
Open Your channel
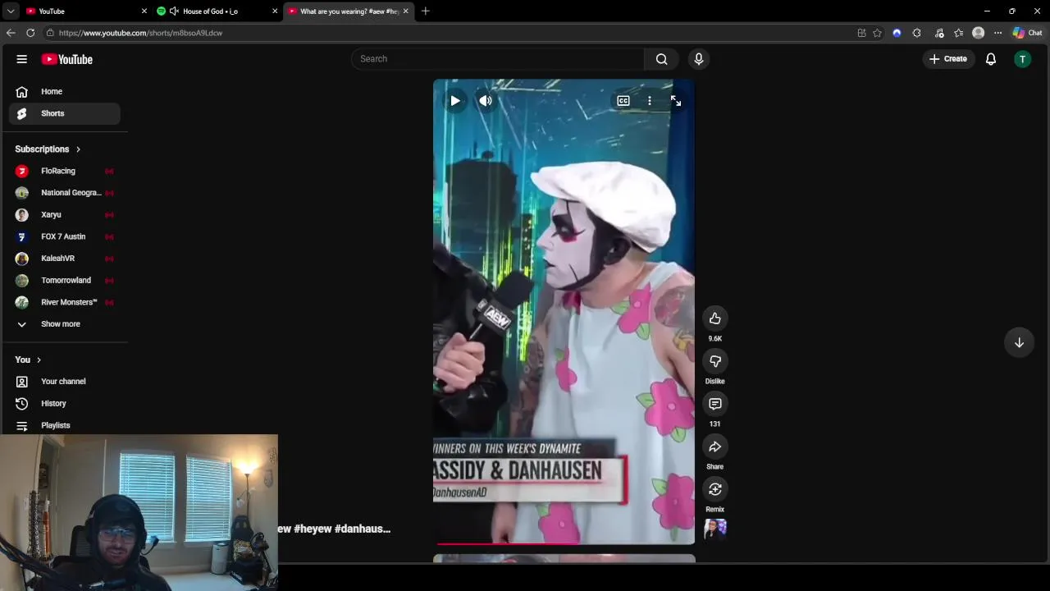tap(65, 382)
